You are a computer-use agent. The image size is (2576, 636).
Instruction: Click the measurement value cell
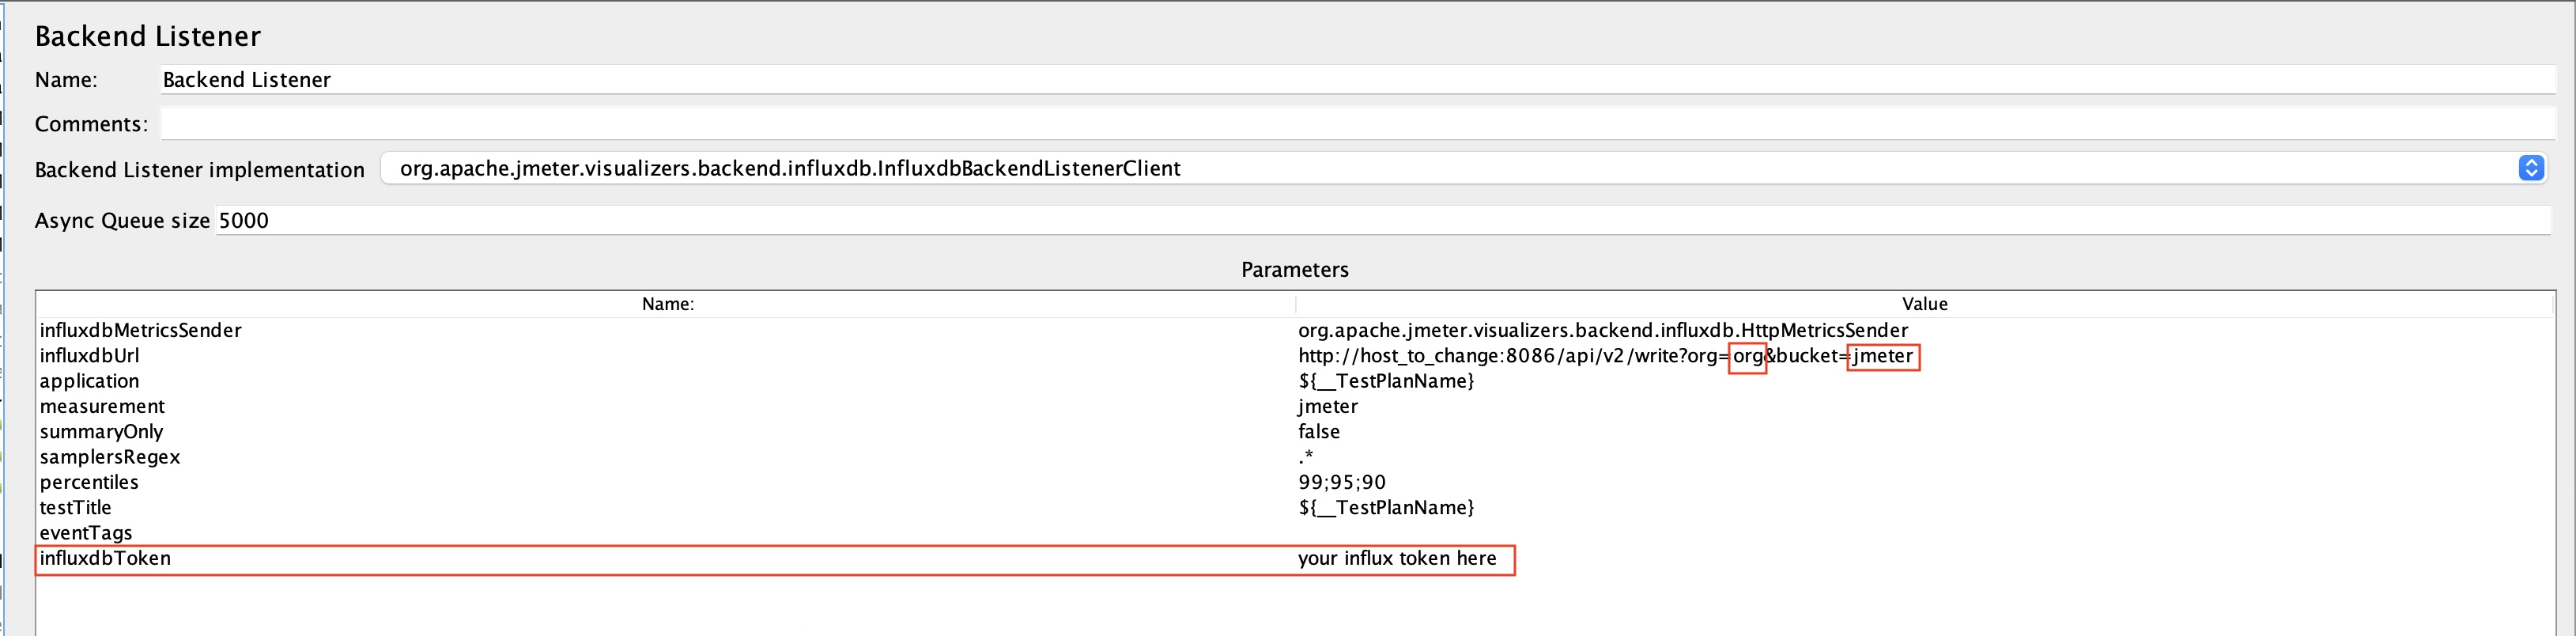pos(1328,407)
